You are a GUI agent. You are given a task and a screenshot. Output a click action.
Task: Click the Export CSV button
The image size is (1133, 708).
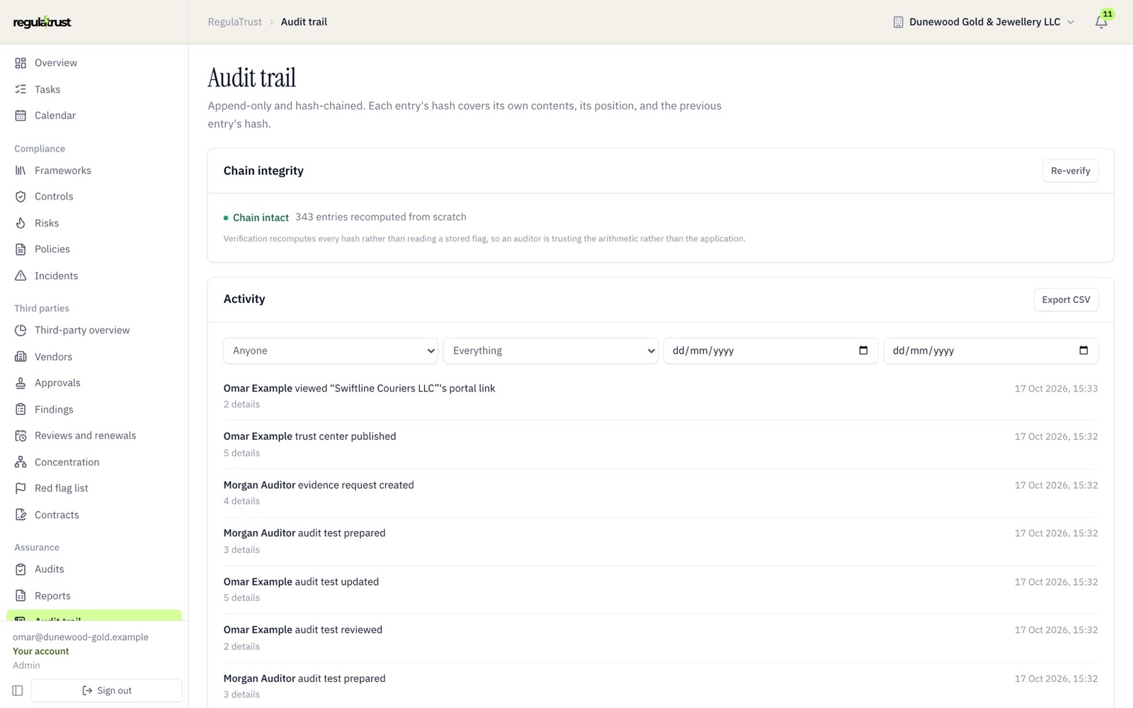(x=1066, y=299)
